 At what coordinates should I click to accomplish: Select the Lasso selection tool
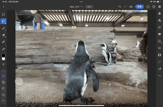pyautogui.click(x=3, y=21)
